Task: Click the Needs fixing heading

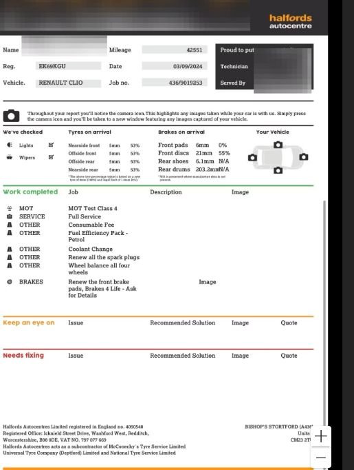Action: coord(23,356)
